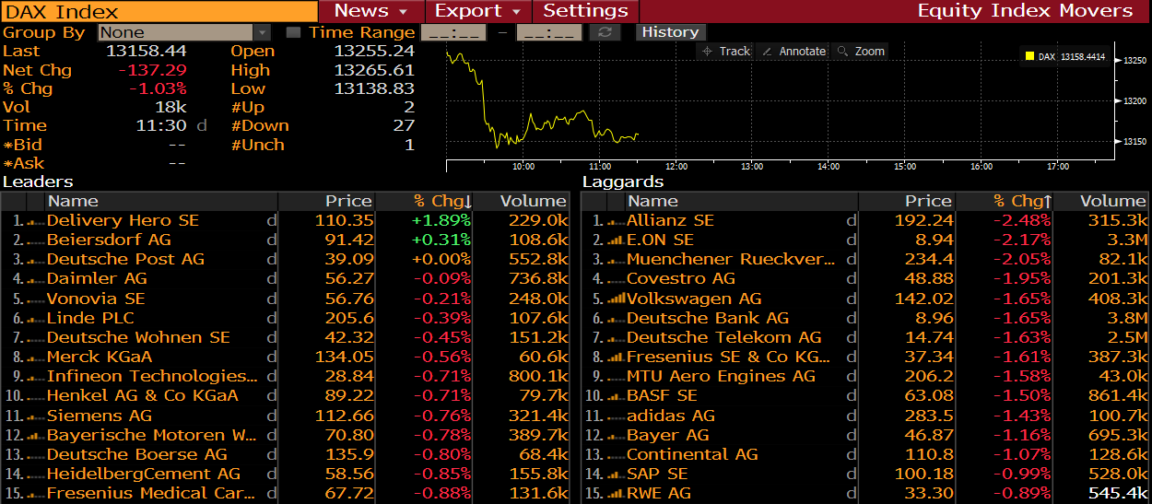Click the Time Range start field
Screen dimensions: 1152x504
tap(453, 32)
